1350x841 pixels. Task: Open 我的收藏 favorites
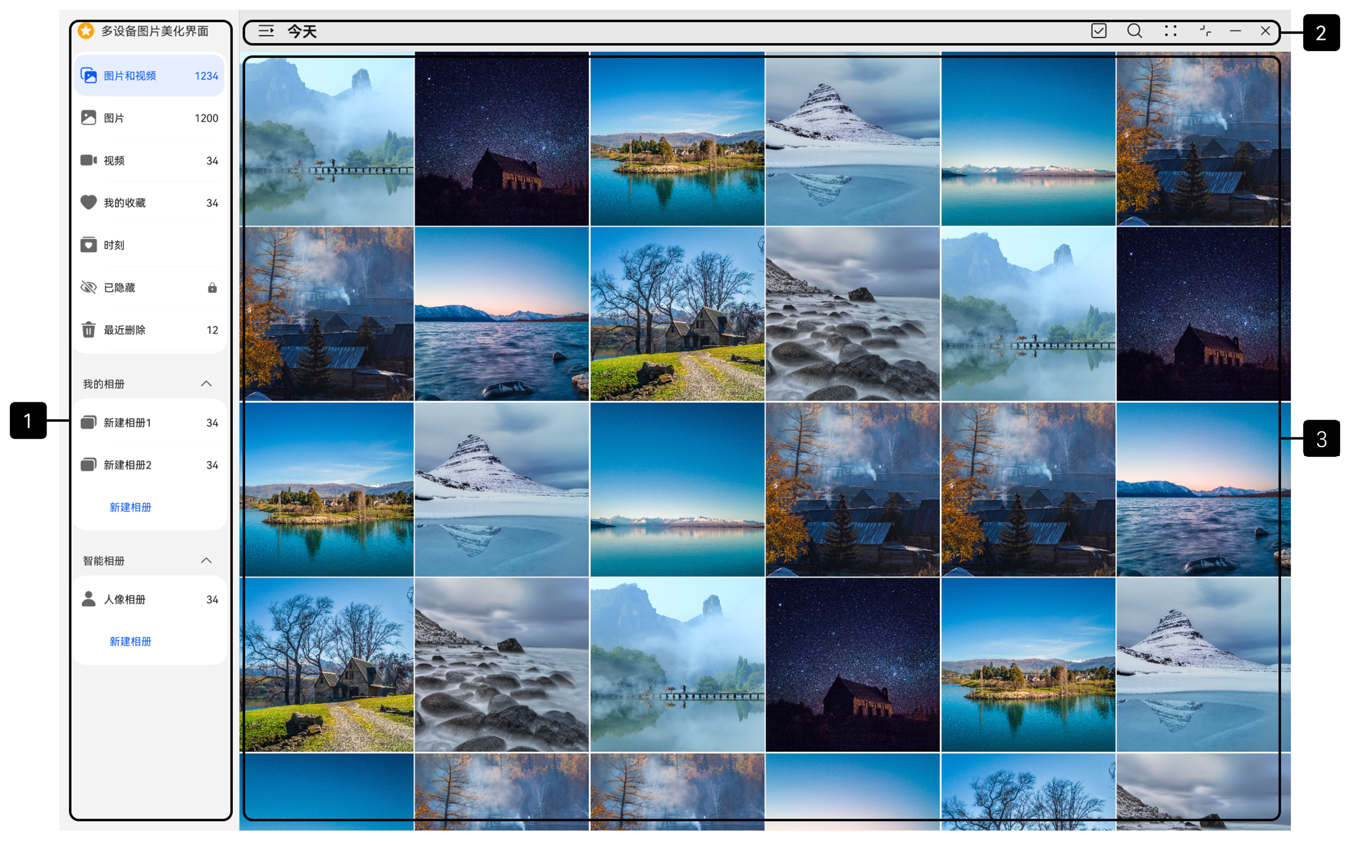[x=149, y=202]
